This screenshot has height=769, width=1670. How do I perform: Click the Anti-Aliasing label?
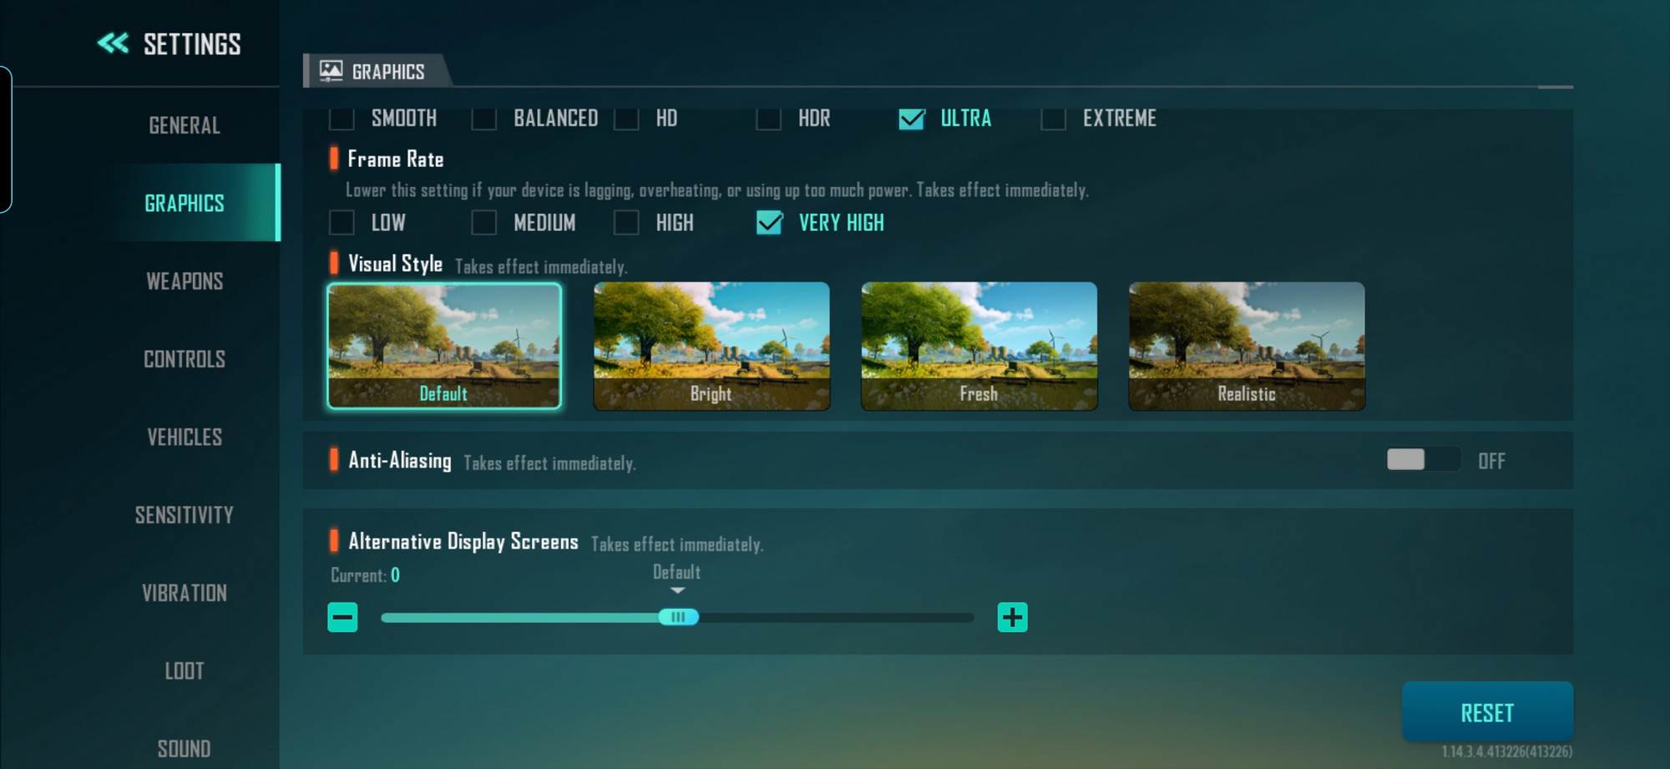(400, 460)
